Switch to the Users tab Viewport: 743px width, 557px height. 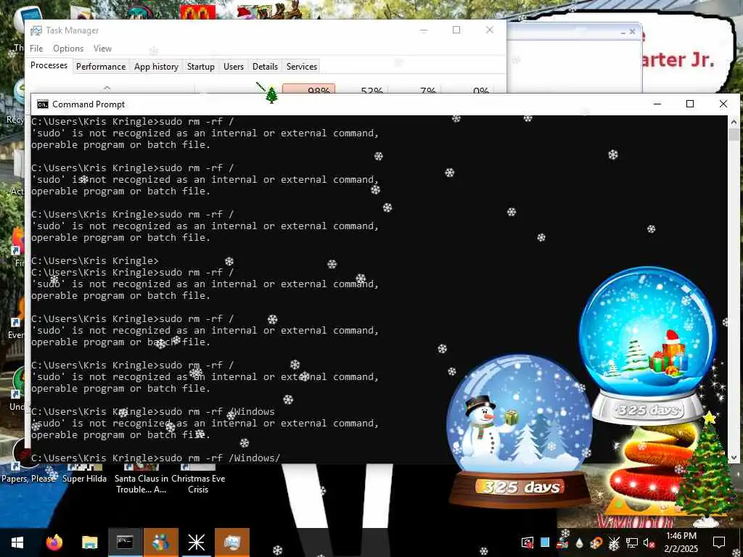pos(234,66)
